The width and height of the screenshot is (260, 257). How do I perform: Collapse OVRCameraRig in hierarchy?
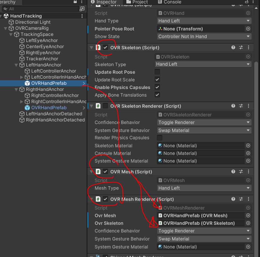(5, 28)
